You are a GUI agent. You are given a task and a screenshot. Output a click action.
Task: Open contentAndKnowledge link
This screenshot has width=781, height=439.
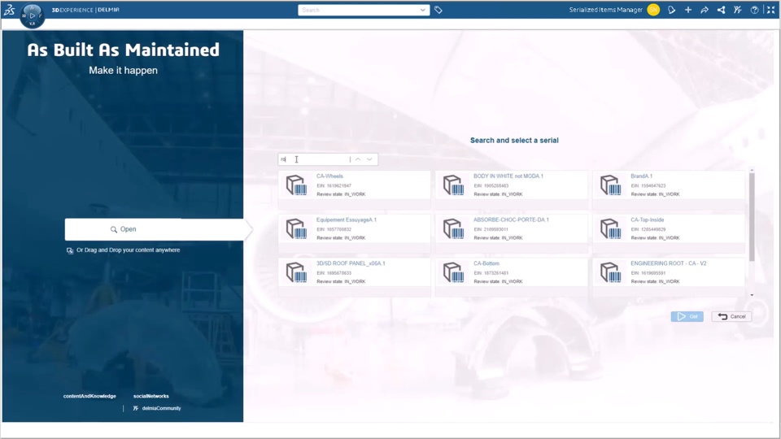(89, 396)
